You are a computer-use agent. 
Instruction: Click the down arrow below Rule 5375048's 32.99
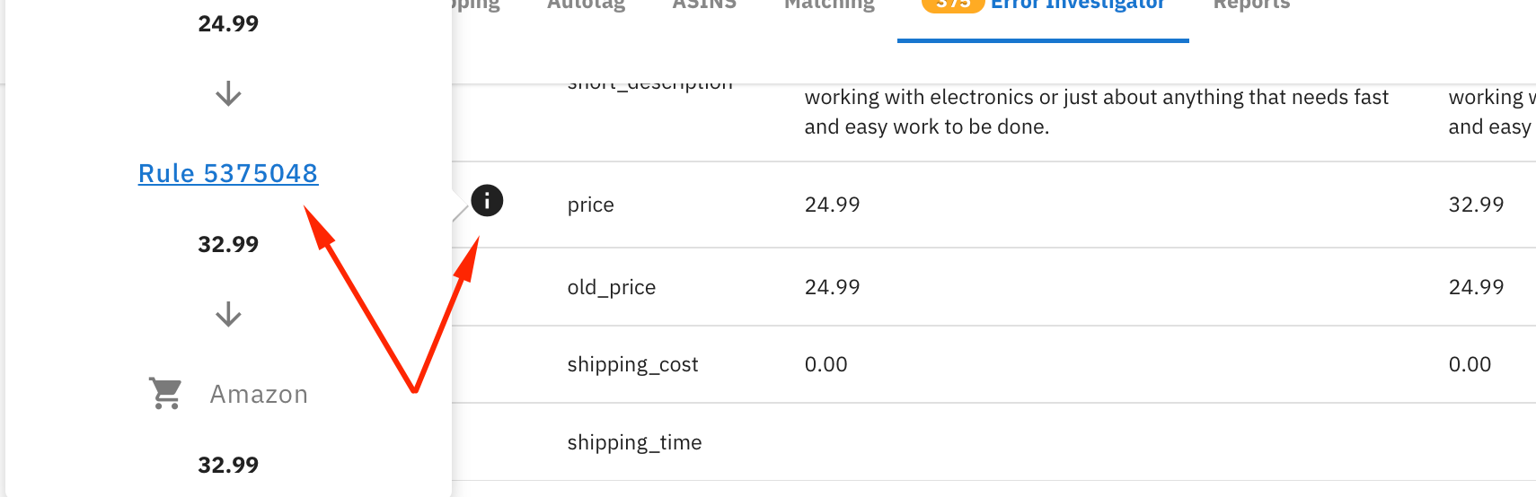[x=228, y=314]
